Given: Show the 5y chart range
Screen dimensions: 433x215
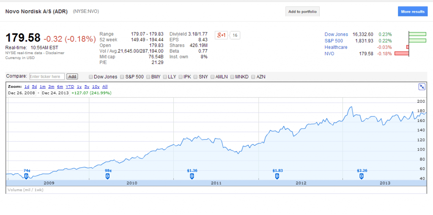Looking at the screenshot, I should (x=87, y=86).
